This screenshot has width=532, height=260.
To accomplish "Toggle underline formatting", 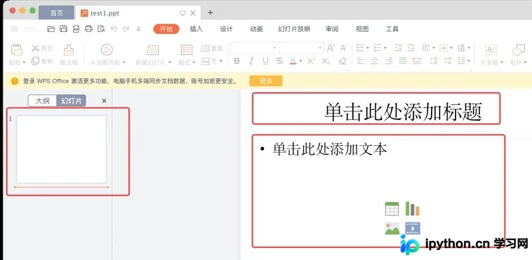I will click(x=265, y=61).
